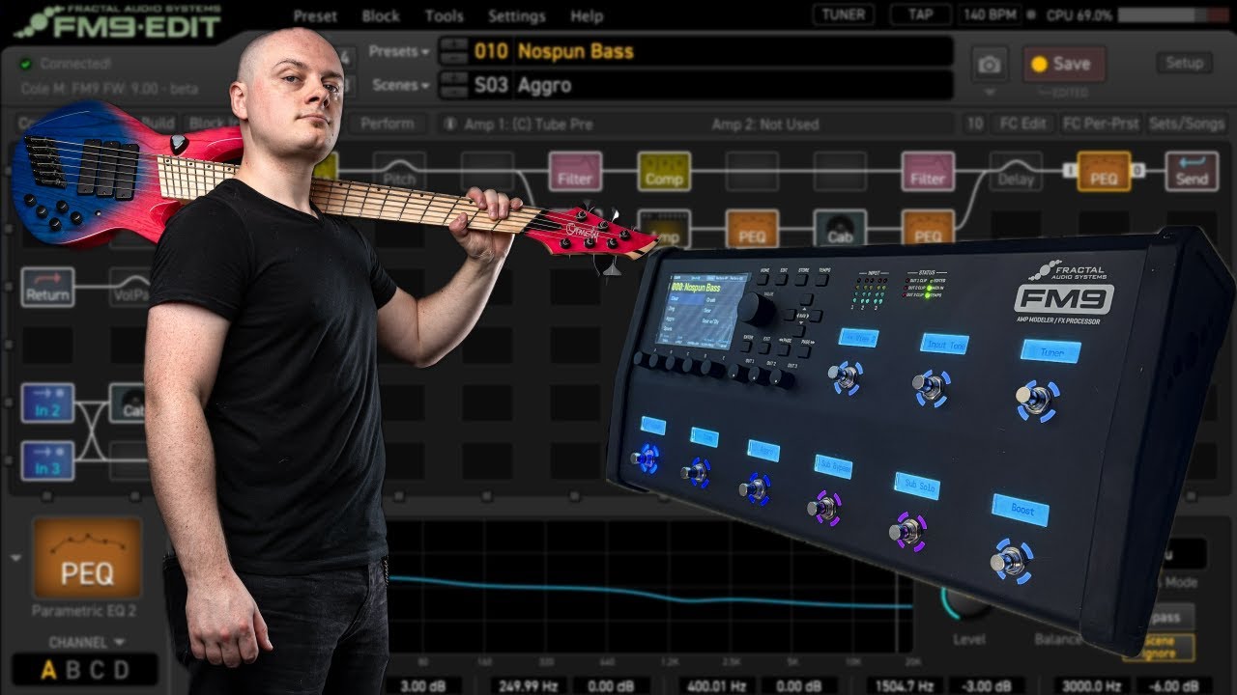1237x695 pixels.
Task: Select the highlighted PEQ block beside Send
Action: point(1104,171)
